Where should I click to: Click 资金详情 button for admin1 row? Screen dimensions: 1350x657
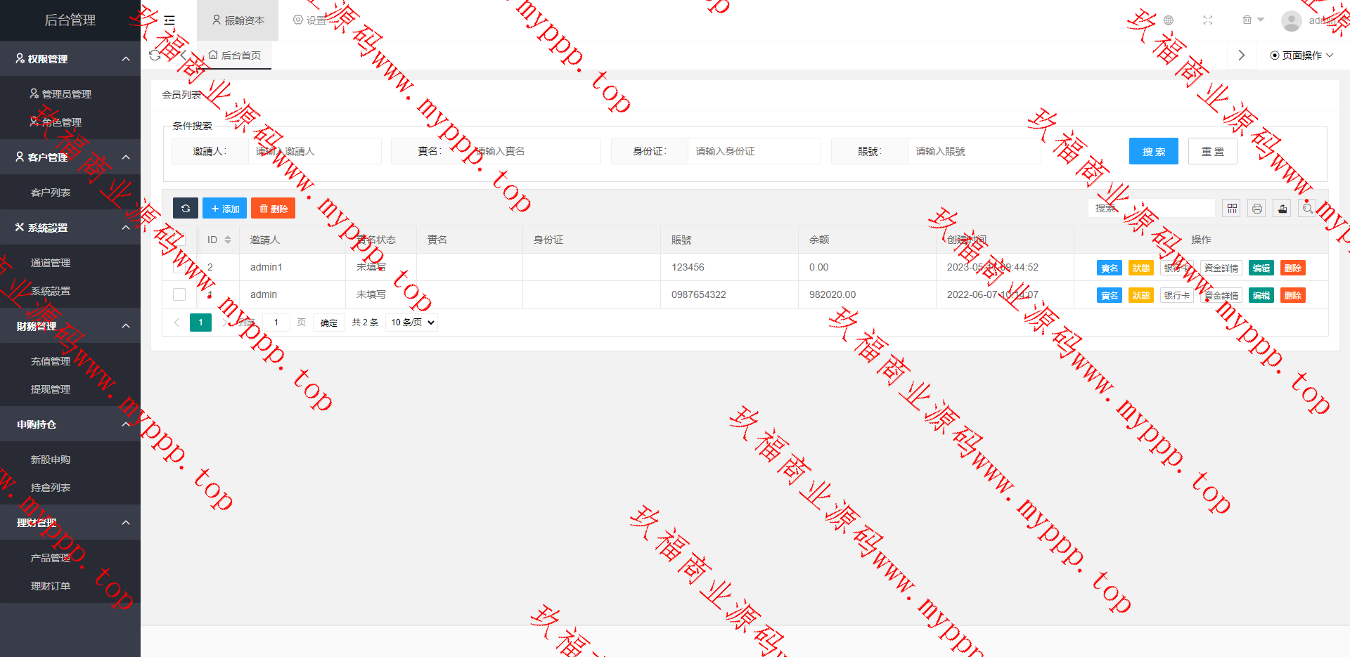pos(1221,268)
